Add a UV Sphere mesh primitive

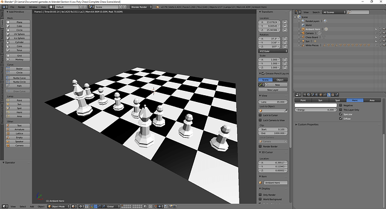(18, 34)
